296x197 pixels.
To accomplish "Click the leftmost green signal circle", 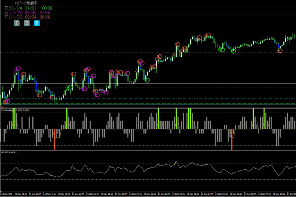I will 71,87.
